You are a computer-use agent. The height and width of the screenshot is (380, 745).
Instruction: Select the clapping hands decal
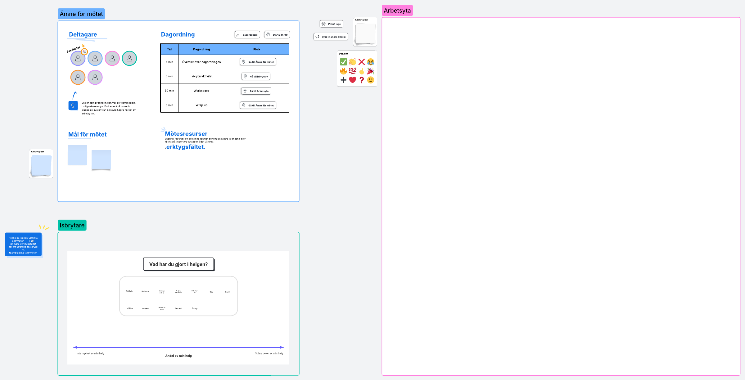click(352, 62)
